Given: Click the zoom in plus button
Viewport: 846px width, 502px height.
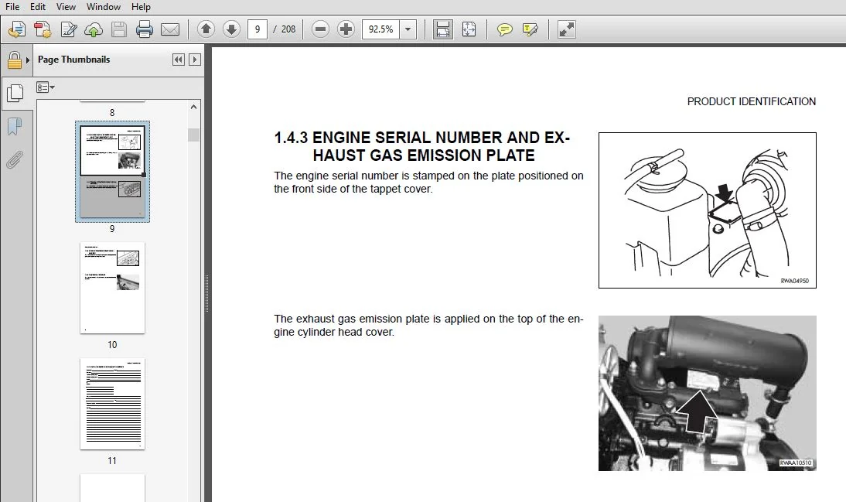Looking at the screenshot, I should coord(346,29).
